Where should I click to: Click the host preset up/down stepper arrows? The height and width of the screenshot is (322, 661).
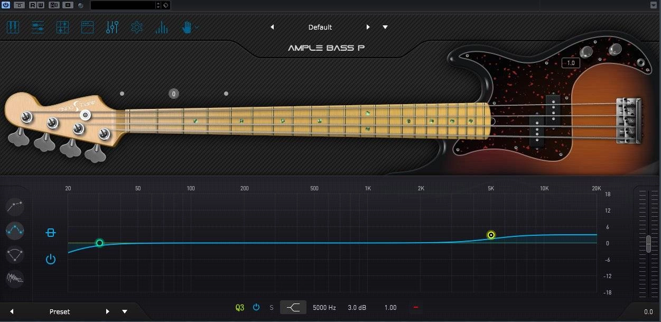(158, 5)
